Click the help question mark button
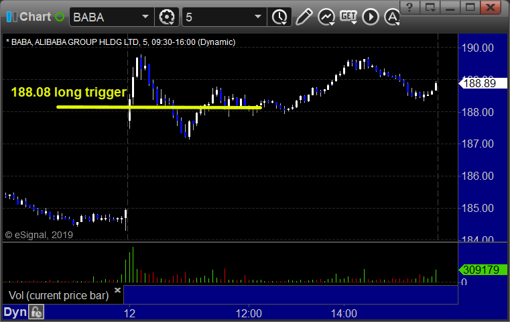The width and height of the screenshot is (510, 322). pos(410,7)
